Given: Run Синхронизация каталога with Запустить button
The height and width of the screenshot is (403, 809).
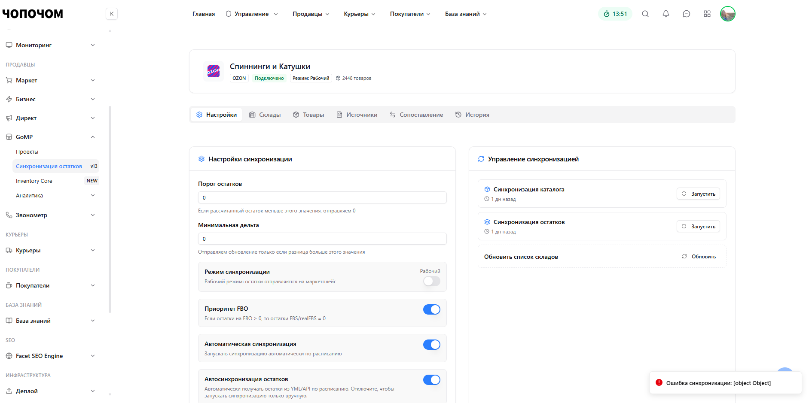Looking at the screenshot, I should click(698, 194).
